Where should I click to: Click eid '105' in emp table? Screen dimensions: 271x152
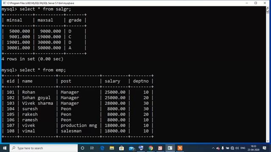(11, 114)
